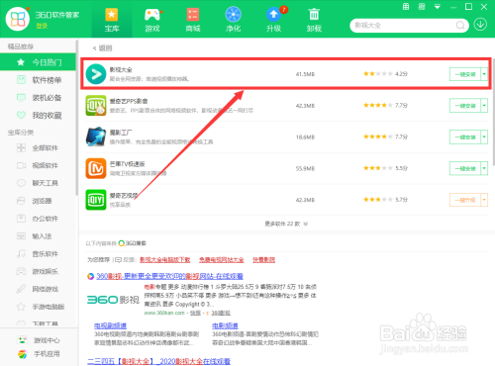Open 二三四五【影视大全】 result link
The width and height of the screenshot is (495, 366).
click(x=158, y=362)
